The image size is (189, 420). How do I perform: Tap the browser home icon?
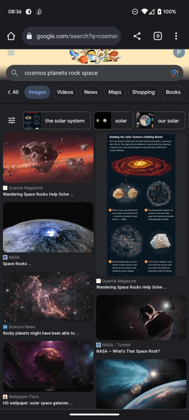coord(11,36)
